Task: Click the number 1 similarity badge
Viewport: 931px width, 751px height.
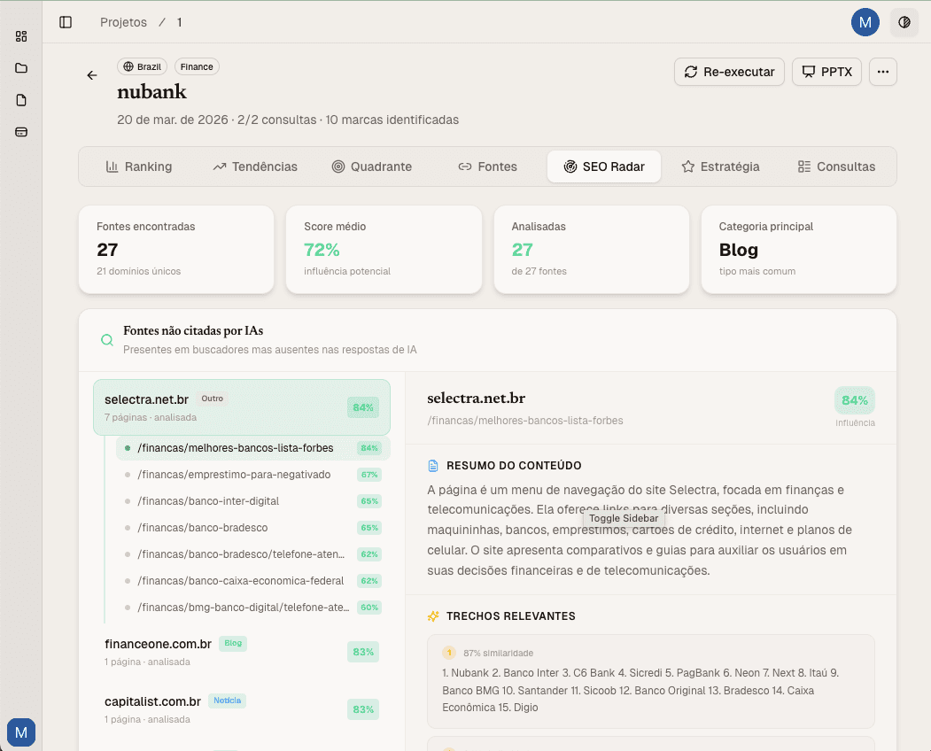Action: [x=449, y=653]
